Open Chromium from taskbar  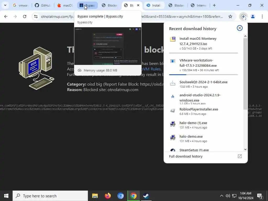click(120, 196)
